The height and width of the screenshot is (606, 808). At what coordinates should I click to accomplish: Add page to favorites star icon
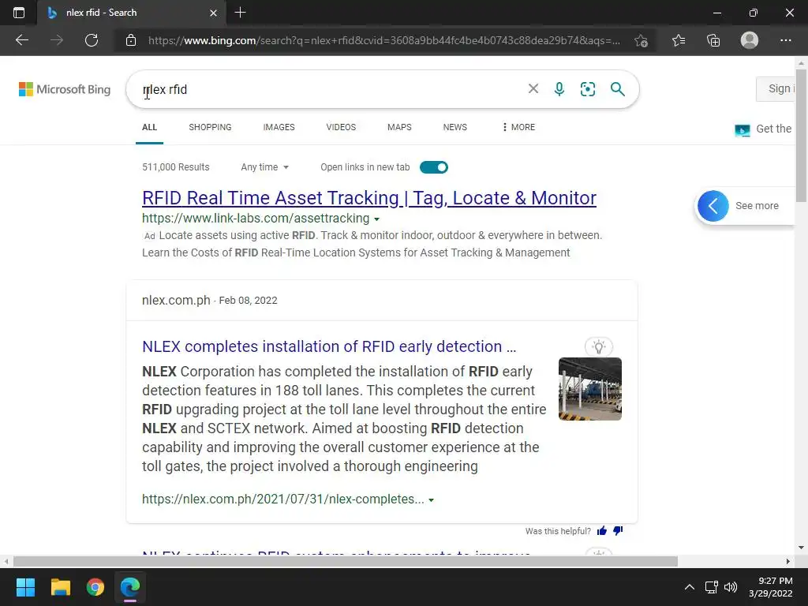coord(641,41)
